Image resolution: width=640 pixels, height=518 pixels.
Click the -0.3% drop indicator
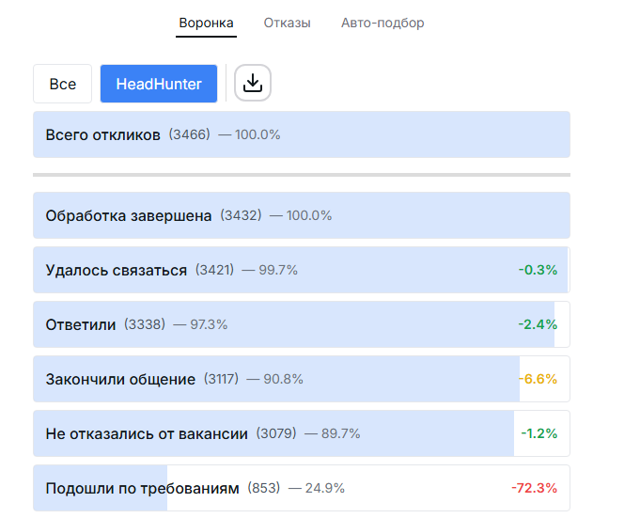pyautogui.click(x=538, y=270)
